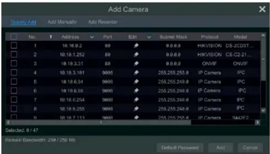
Task: Select address cell 10.10.6.98
Action: (x=72, y=91)
